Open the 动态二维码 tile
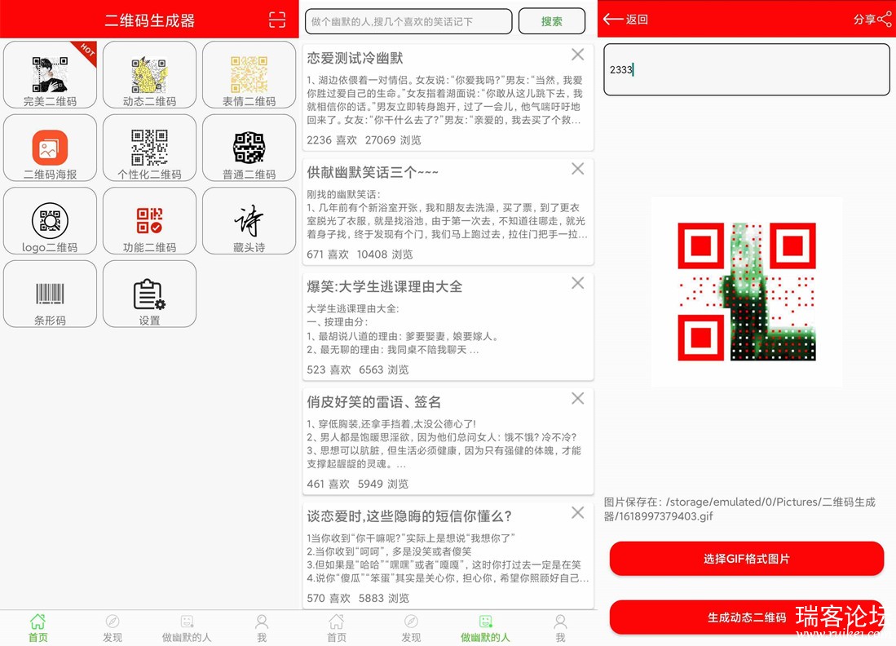Image resolution: width=896 pixels, height=646 pixels. pos(150,75)
